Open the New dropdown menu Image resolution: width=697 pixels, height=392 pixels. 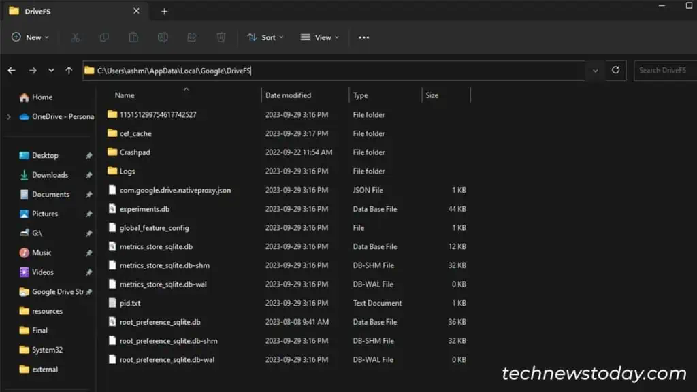(30, 37)
